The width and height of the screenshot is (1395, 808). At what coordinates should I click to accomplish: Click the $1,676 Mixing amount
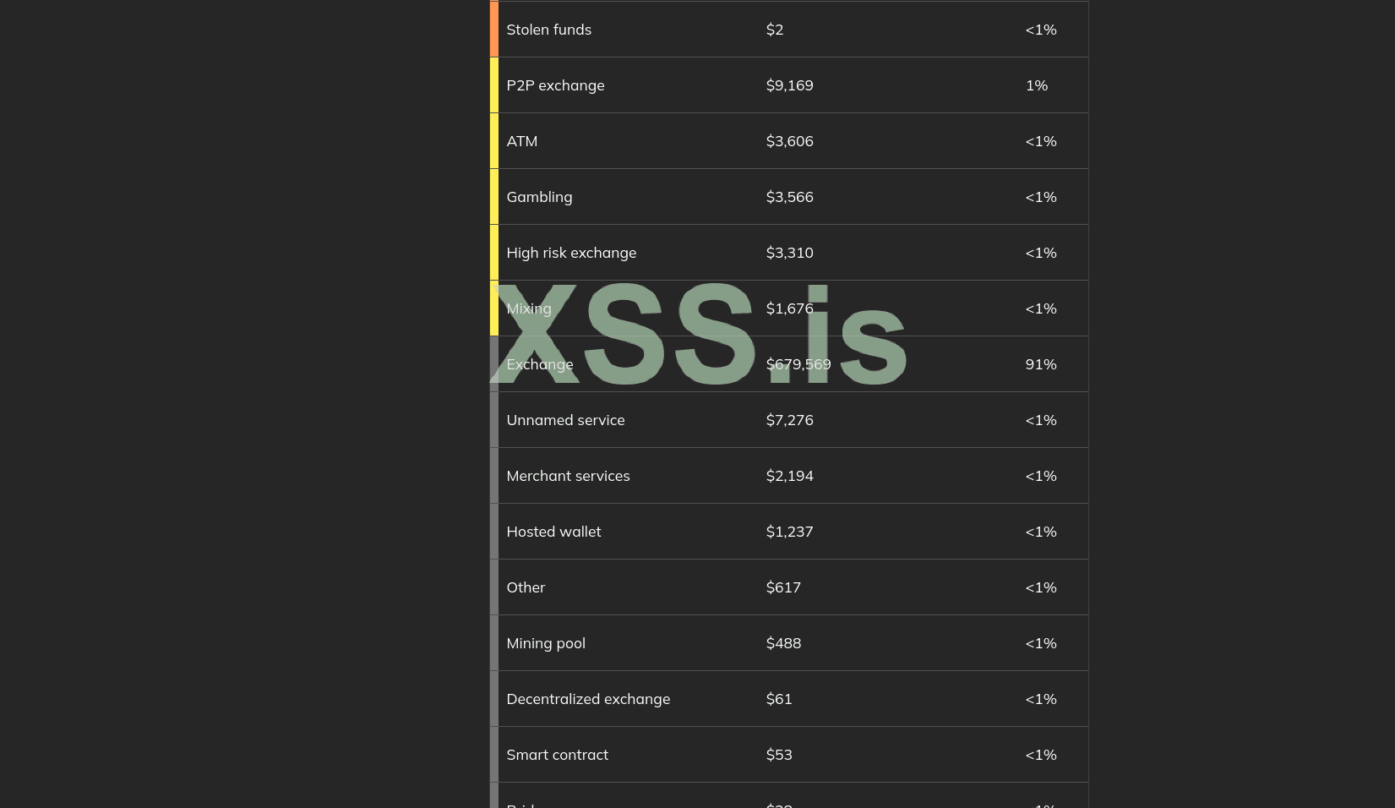tap(789, 308)
